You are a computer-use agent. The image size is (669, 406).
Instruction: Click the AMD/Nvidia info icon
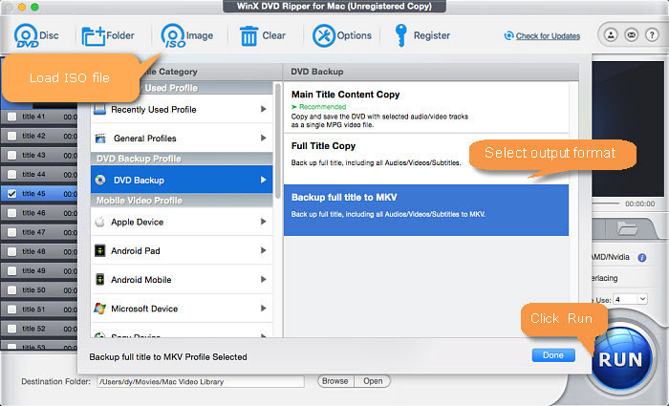point(641,258)
